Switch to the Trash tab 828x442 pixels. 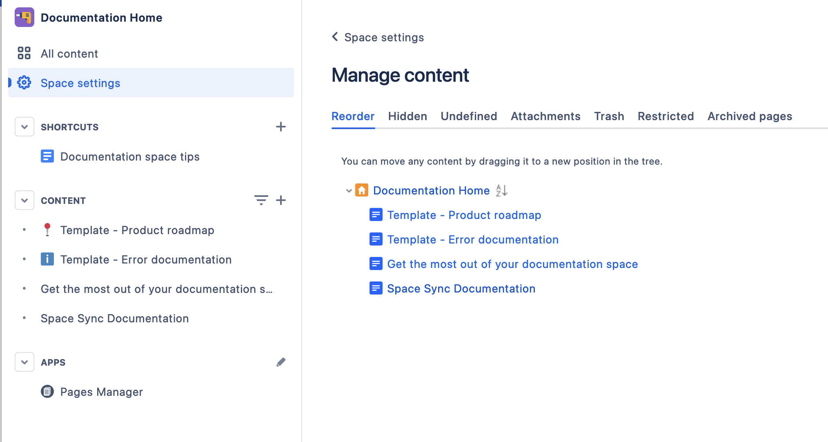(x=609, y=116)
